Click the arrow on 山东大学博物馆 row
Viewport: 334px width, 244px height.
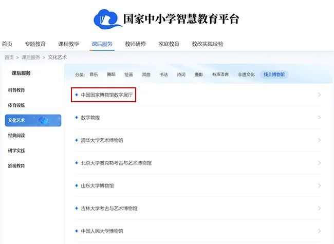319,185
